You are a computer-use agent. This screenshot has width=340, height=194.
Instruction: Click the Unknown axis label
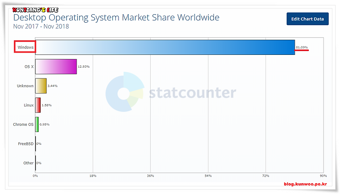(25, 86)
